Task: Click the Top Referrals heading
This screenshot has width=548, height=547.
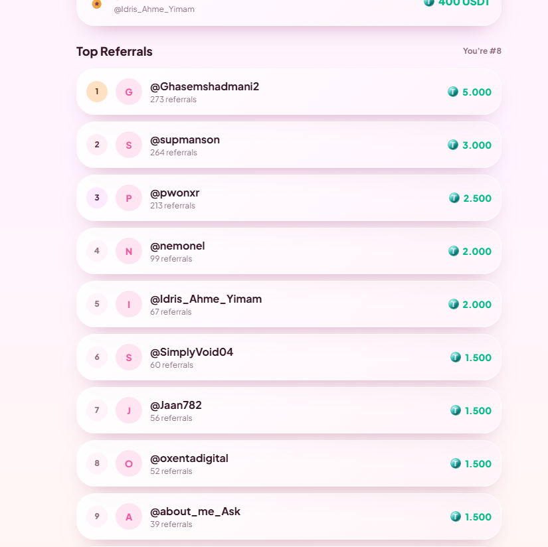Action: coord(114,52)
